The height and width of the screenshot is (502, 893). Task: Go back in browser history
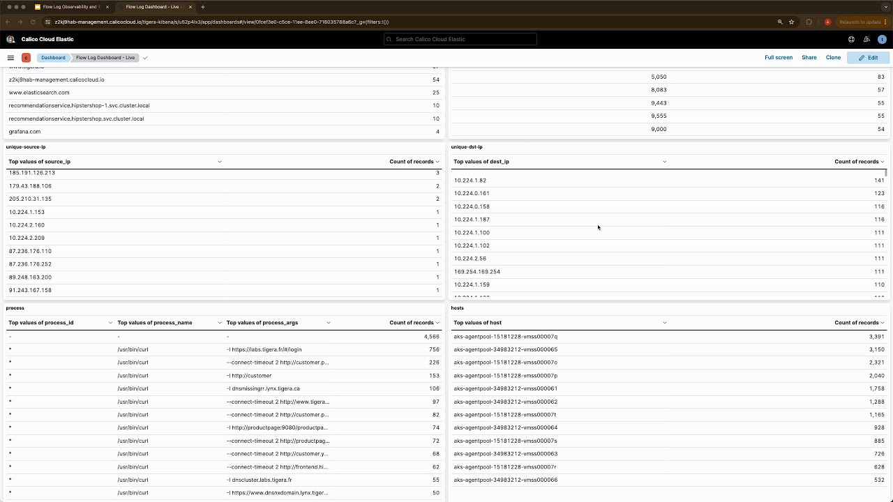(8, 22)
